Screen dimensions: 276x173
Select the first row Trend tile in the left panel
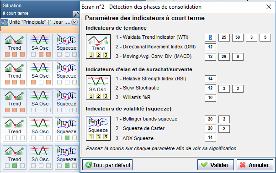[x=15, y=46]
